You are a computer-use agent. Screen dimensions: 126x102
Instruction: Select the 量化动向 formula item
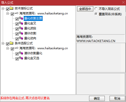(x=30, y=38)
